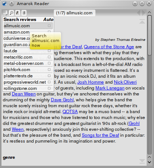This screenshot has height=168, width=154.
Task: Jump to bottom of page arrow icon
Action: pos(142,161)
